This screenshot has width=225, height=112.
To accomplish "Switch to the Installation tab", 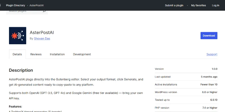I will pos(57,54).
